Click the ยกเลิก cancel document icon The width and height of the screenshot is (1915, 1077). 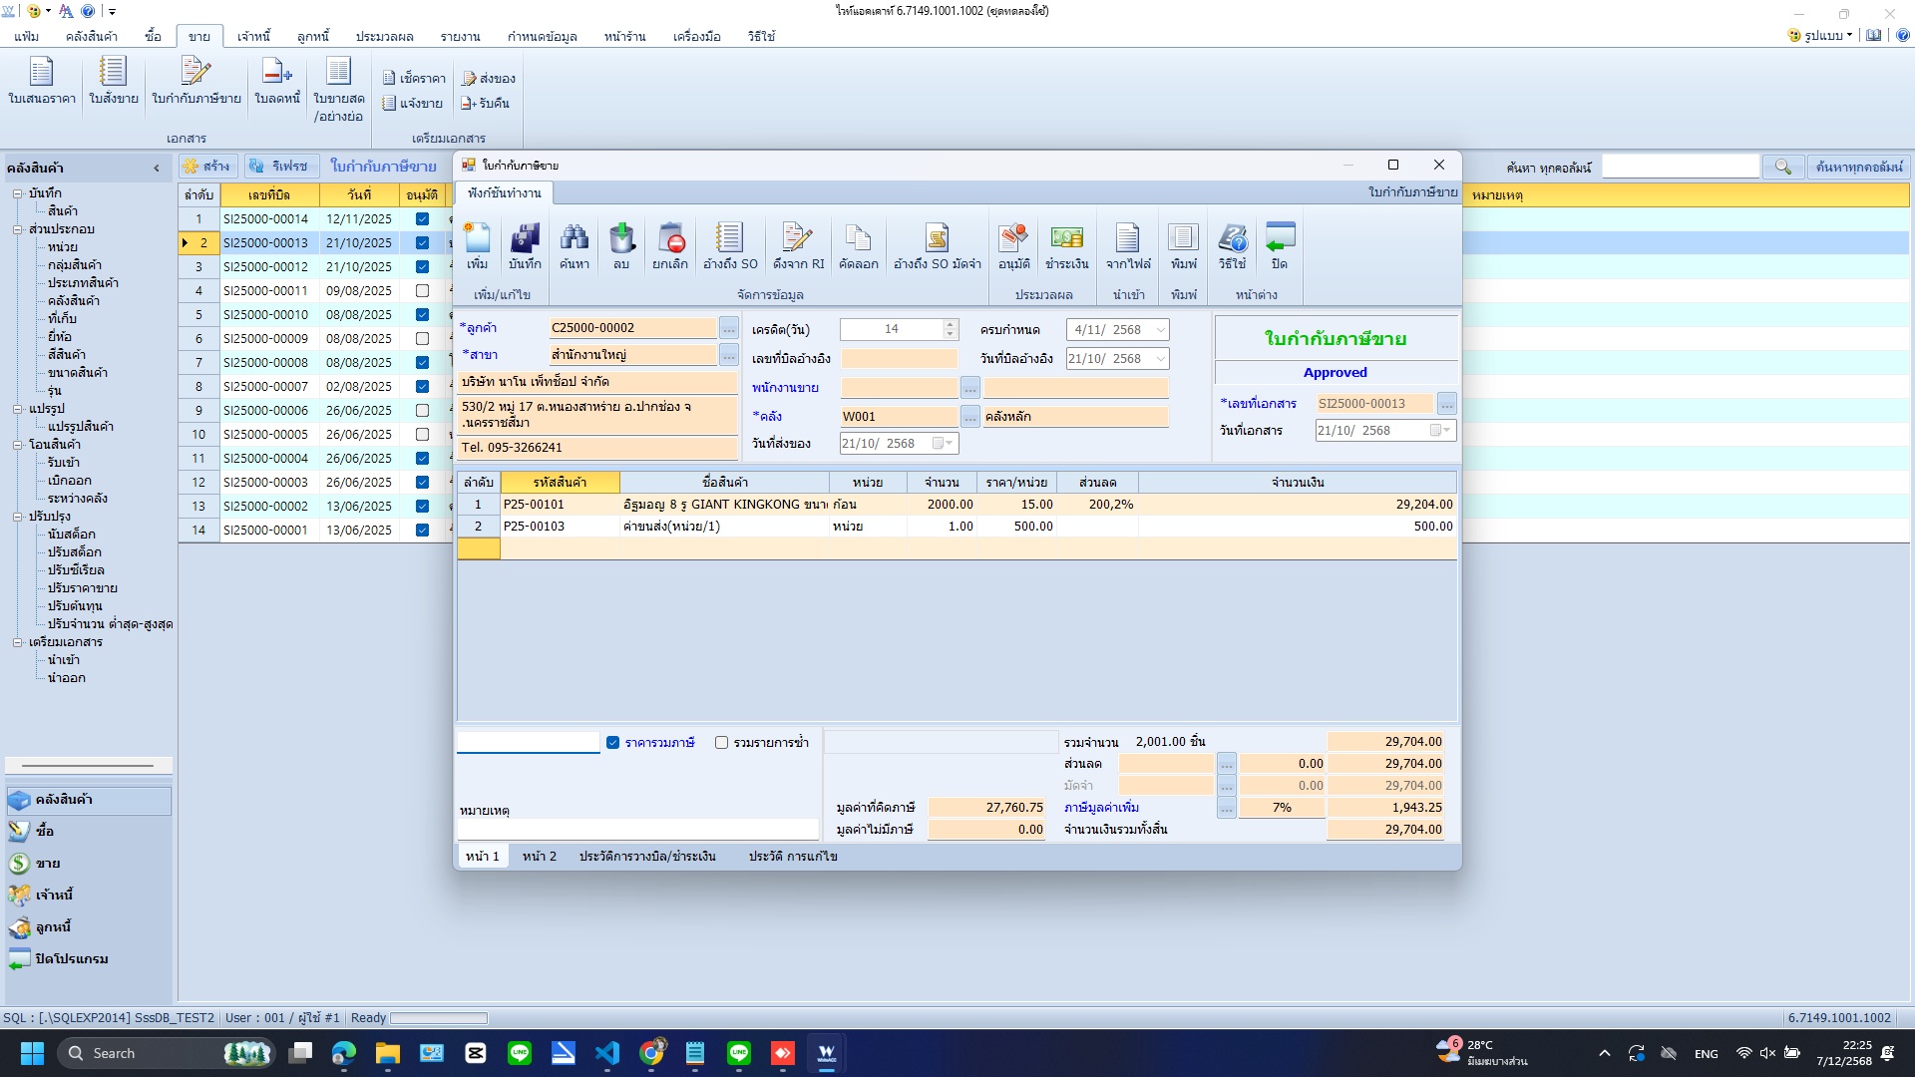coord(670,245)
